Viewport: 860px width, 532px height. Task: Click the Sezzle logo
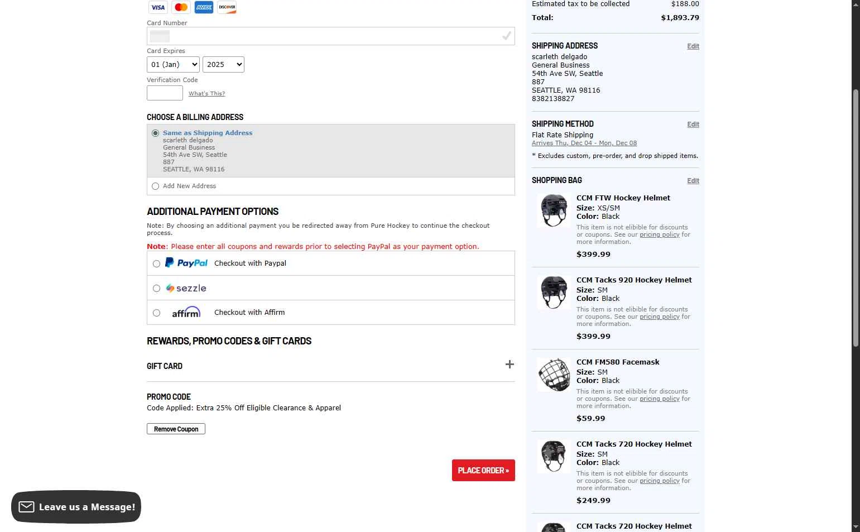coord(186,288)
